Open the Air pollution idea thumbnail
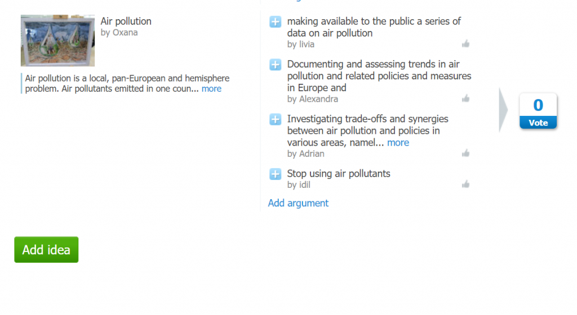 57,40
